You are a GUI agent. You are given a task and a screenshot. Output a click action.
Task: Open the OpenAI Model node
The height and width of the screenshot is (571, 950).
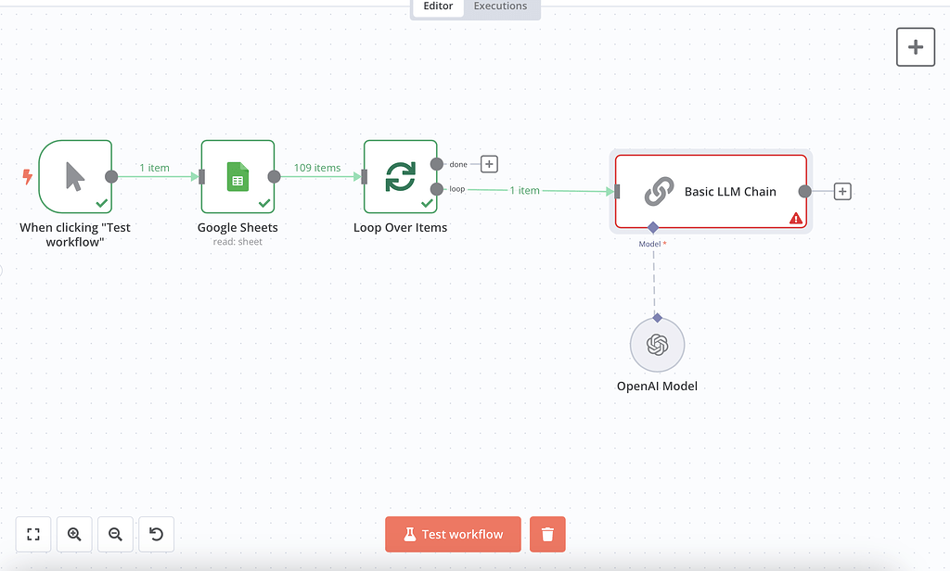(x=657, y=344)
